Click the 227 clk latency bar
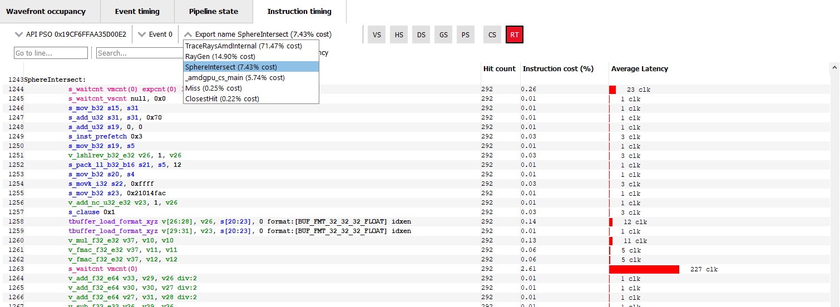This screenshot has height=307, width=840. [644, 269]
